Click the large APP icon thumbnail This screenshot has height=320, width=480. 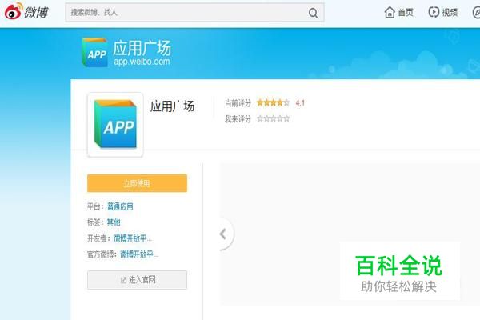point(115,125)
